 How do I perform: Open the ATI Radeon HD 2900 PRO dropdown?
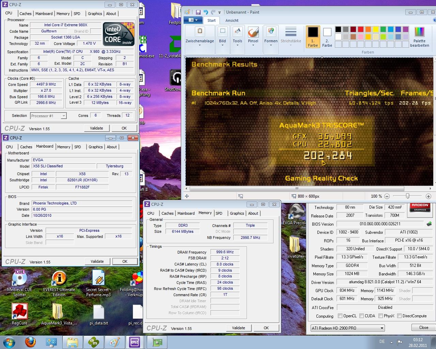pyautogui.click(x=347, y=328)
